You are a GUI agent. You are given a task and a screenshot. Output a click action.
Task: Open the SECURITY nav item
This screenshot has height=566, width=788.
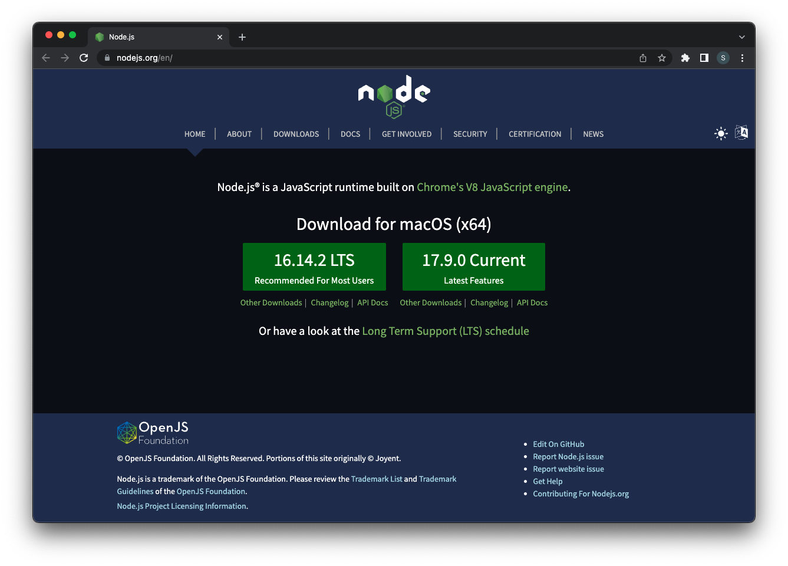tap(470, 134)
